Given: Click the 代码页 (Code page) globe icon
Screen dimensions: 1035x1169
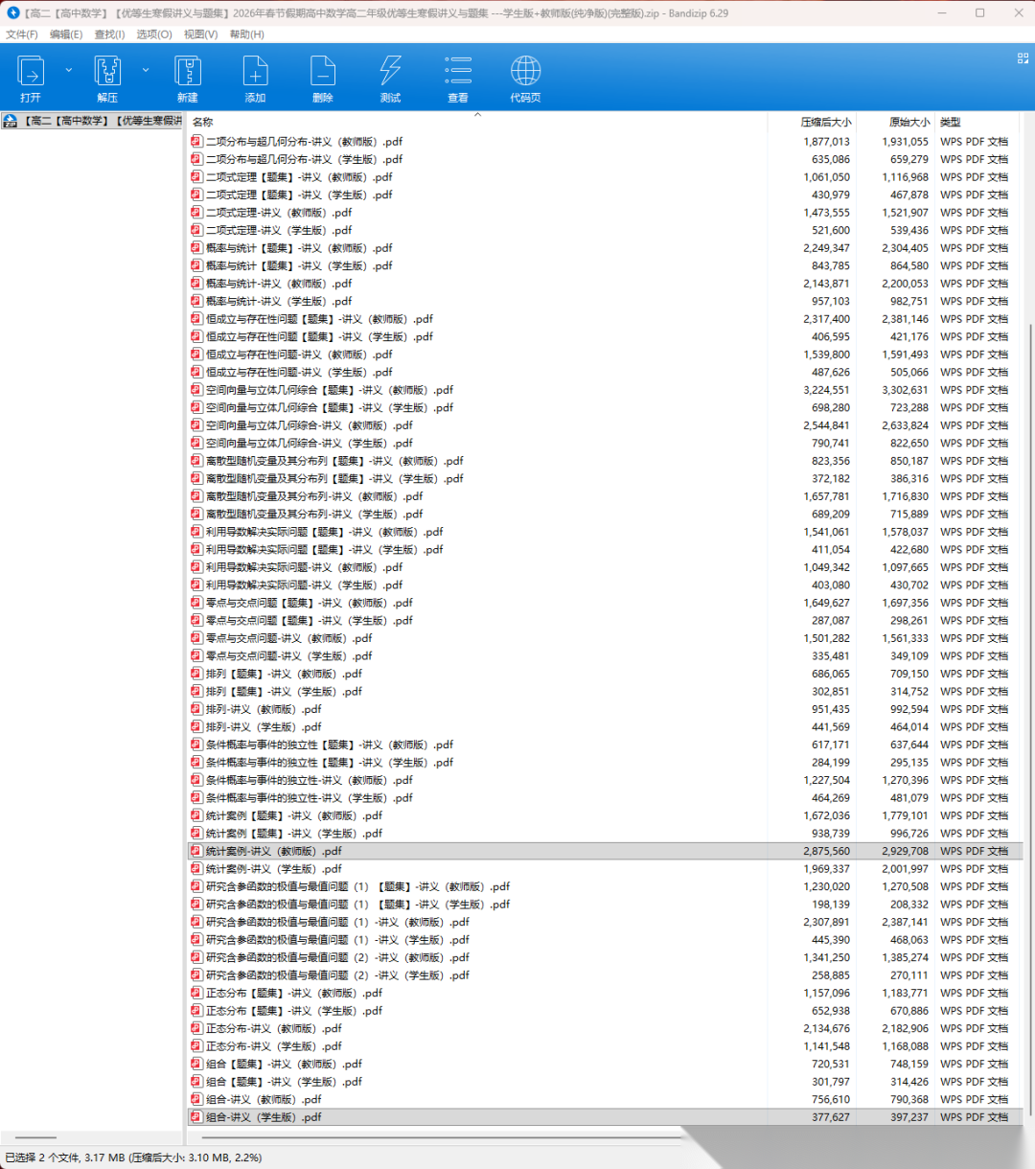Looking at the screenshot, I should [525, 77].
